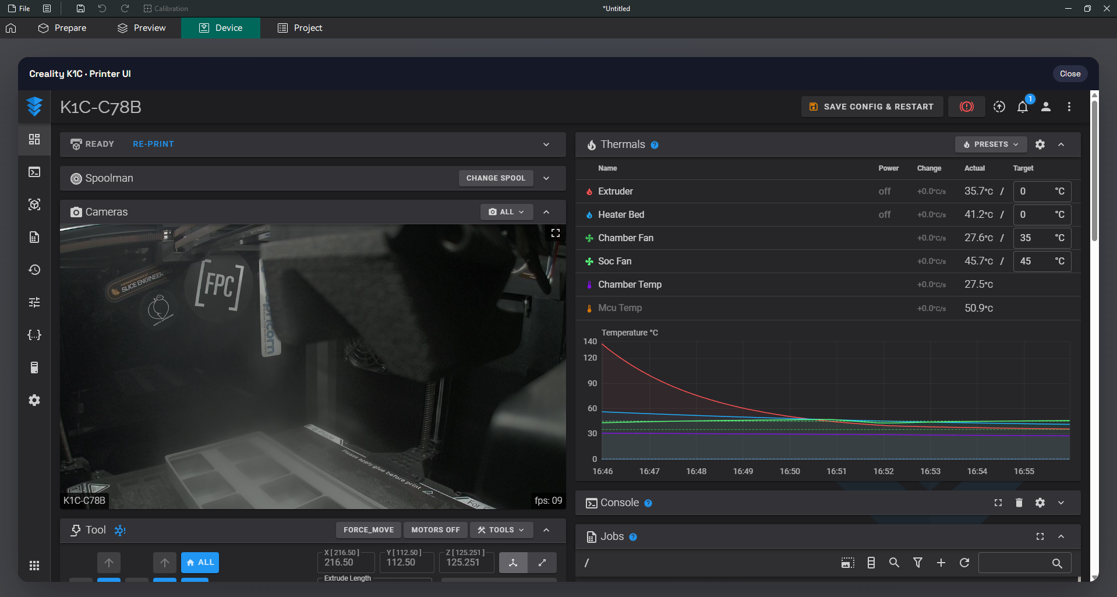Open the Presets dropdown in Thermals

click(x=991, y=144)
